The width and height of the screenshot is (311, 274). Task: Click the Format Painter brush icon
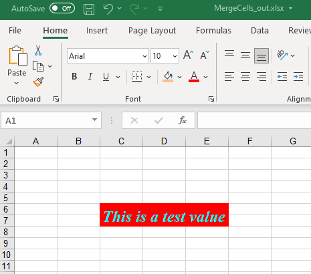pos(38,82)
